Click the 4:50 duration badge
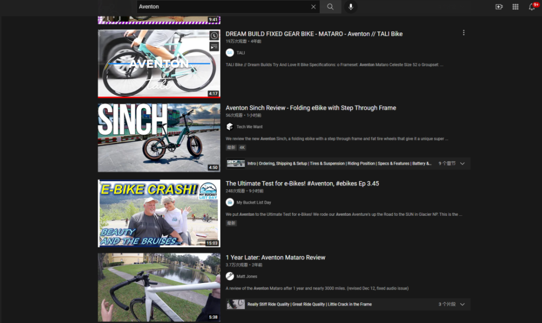The width and height of the screenshot is (542, 323). (x=213, y=167)
